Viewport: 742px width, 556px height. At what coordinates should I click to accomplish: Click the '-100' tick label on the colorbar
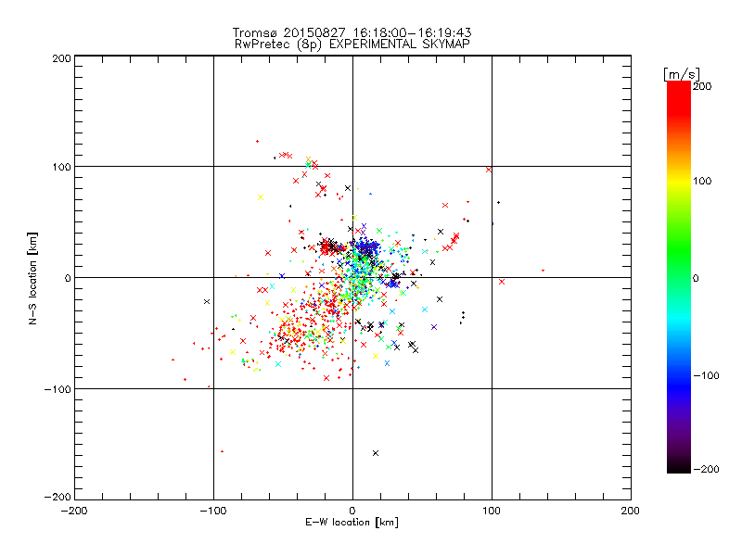[706, 376]
